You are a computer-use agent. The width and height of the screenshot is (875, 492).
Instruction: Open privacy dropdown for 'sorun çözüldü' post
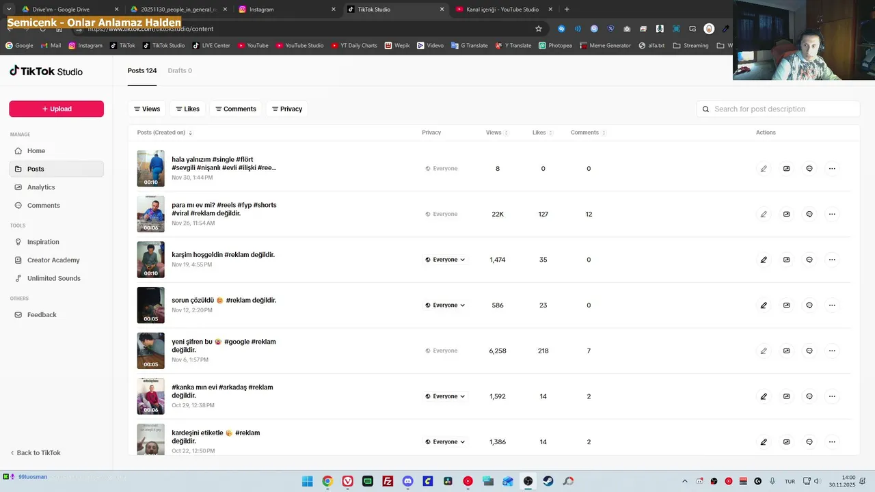(445, 305)
